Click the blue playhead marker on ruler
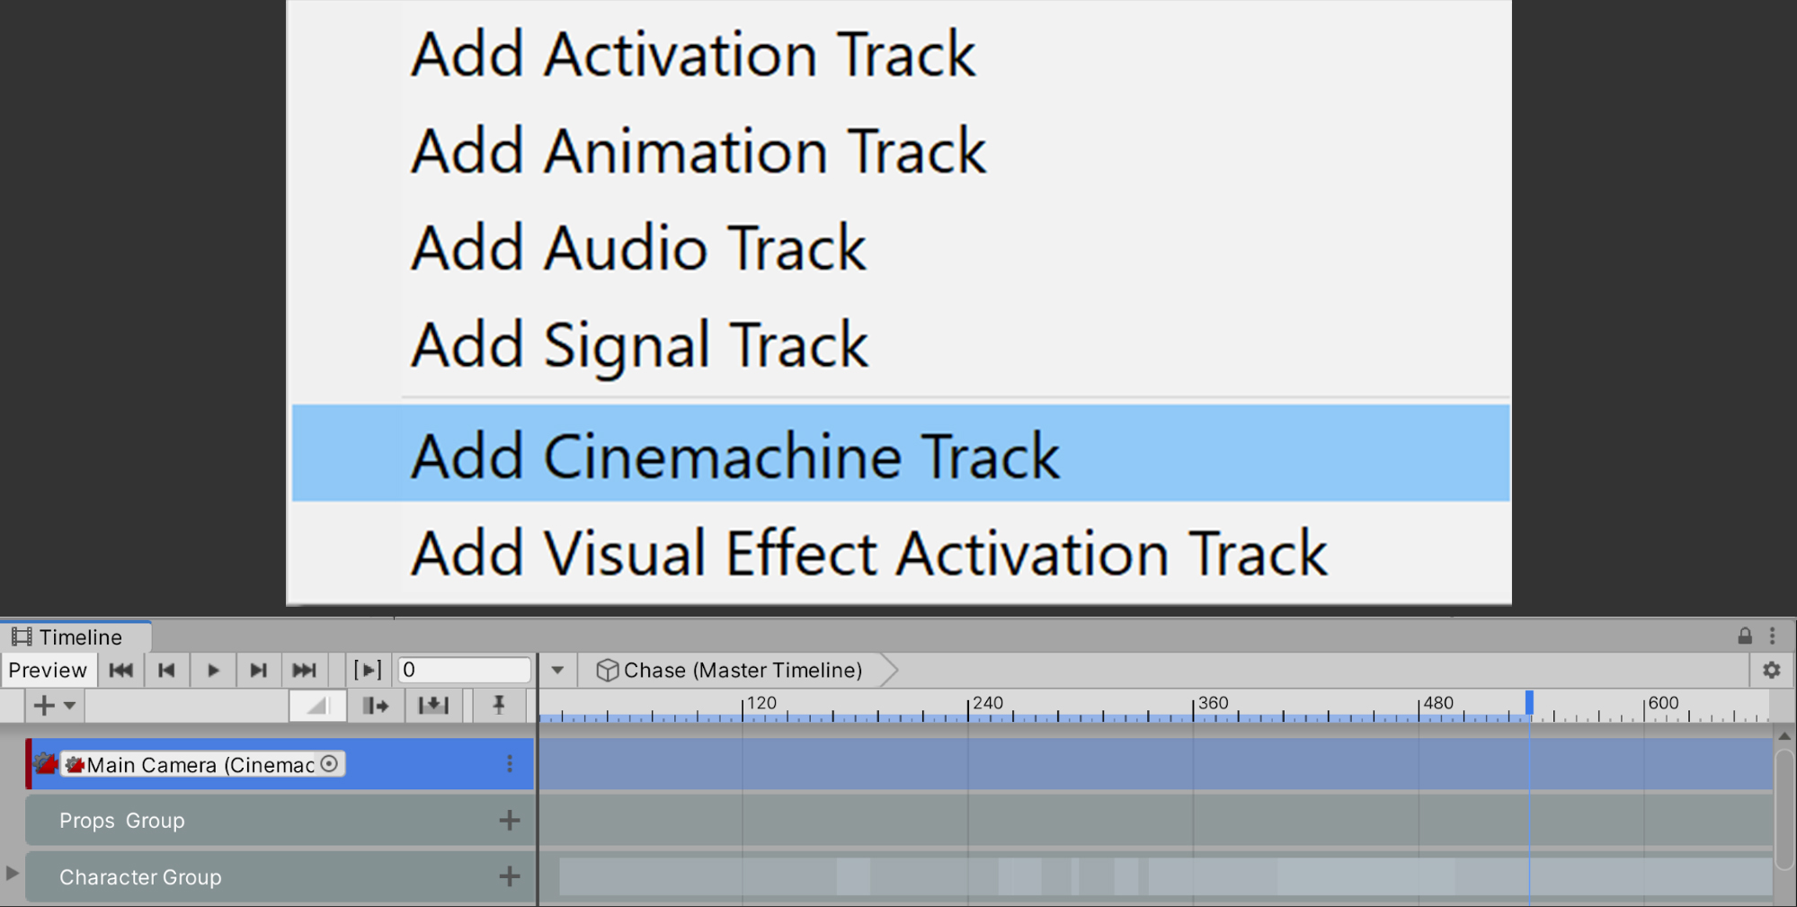Screen dimensions: 1797x907 tap(1529, 702)
